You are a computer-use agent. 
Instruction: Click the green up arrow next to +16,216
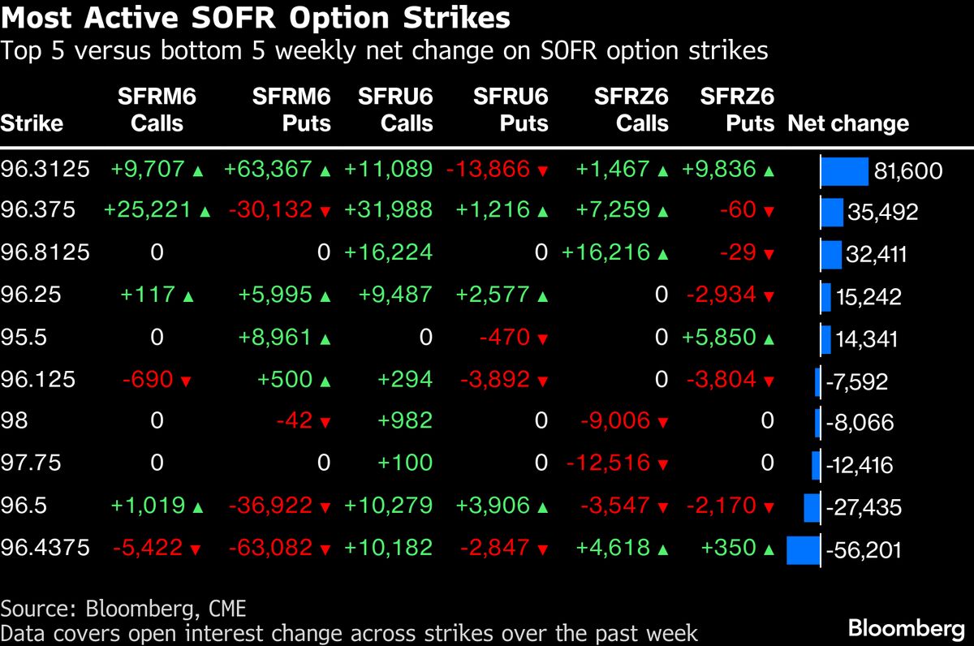click(662, 255)
